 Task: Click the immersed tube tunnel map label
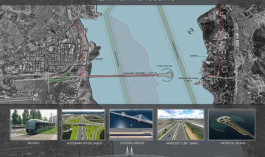(x=189, y=79)
